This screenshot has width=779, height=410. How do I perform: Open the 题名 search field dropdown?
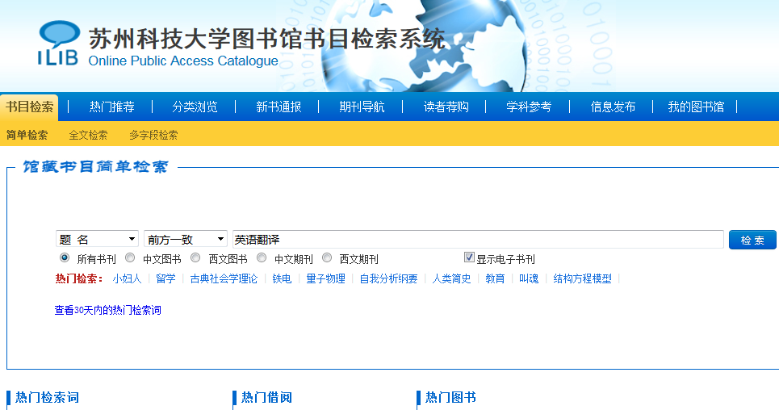click(98, 240)
